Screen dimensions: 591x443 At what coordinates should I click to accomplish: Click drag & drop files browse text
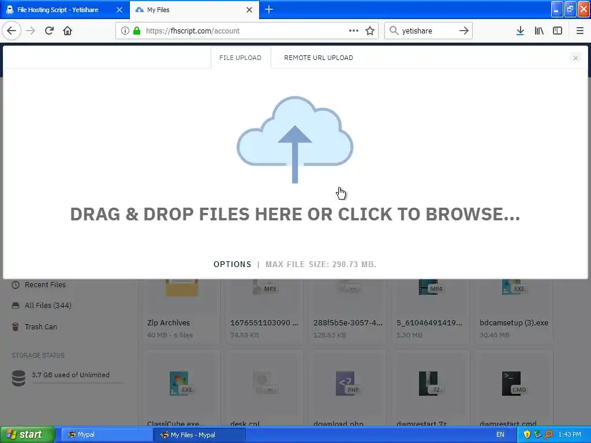coord(295,214)
